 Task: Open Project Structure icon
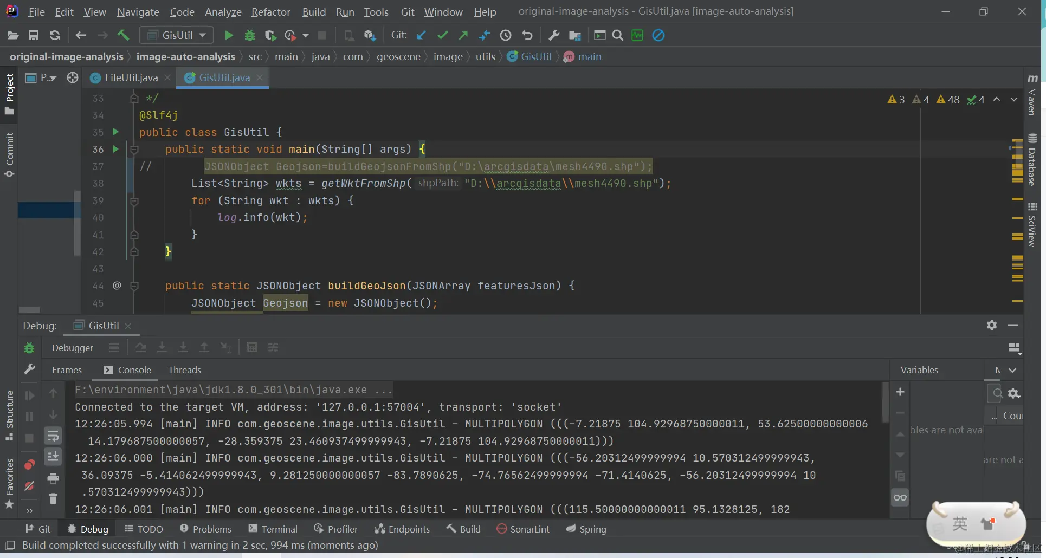coord(575,36)
